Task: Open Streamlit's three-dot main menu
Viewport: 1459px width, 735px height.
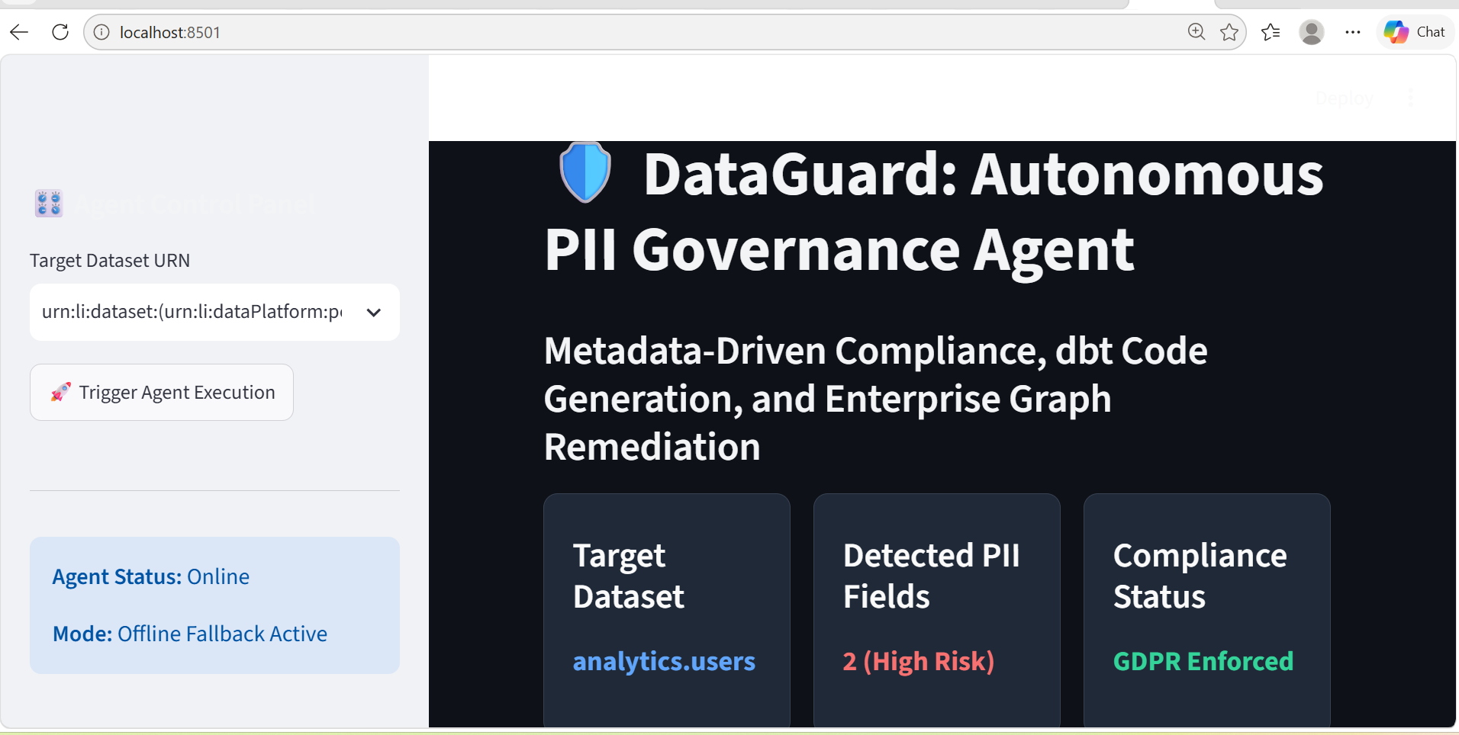Action: (1410, 98)
